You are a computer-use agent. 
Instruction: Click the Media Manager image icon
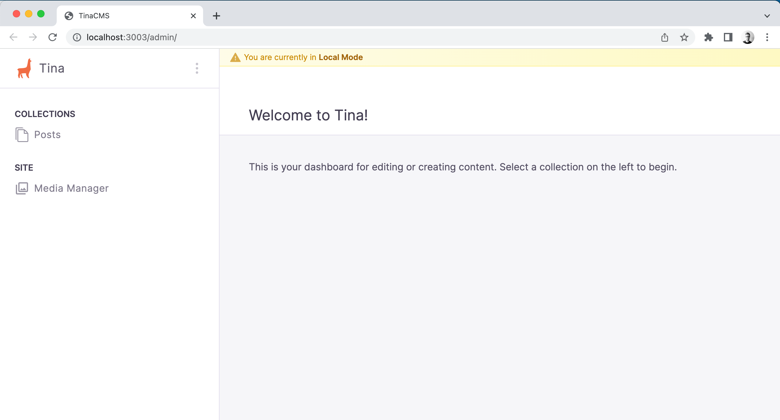coord(22,188)
